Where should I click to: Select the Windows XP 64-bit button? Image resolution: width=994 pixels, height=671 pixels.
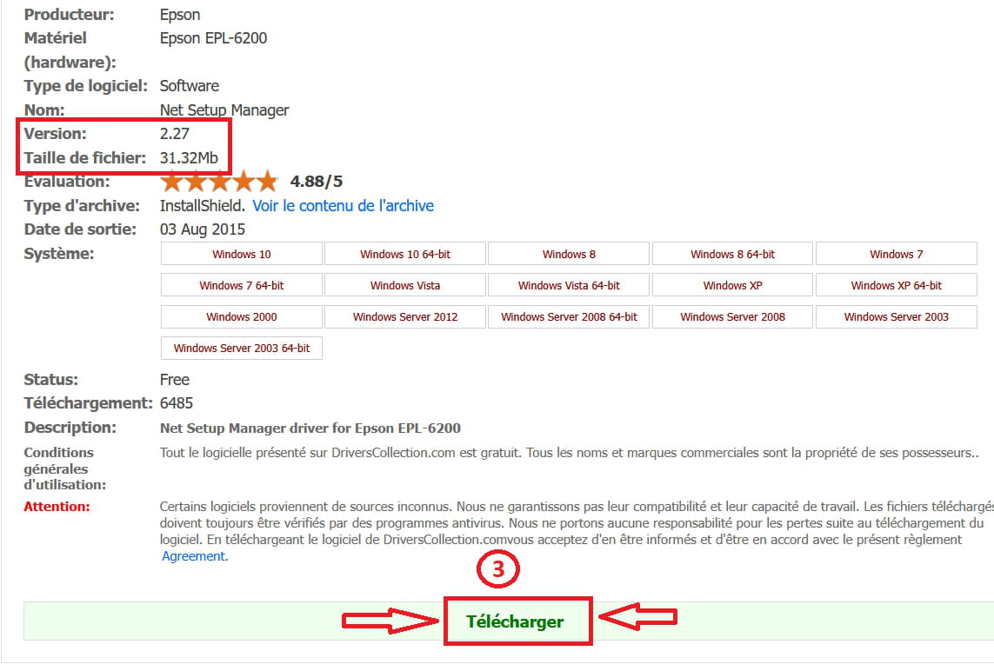[897, 285]
